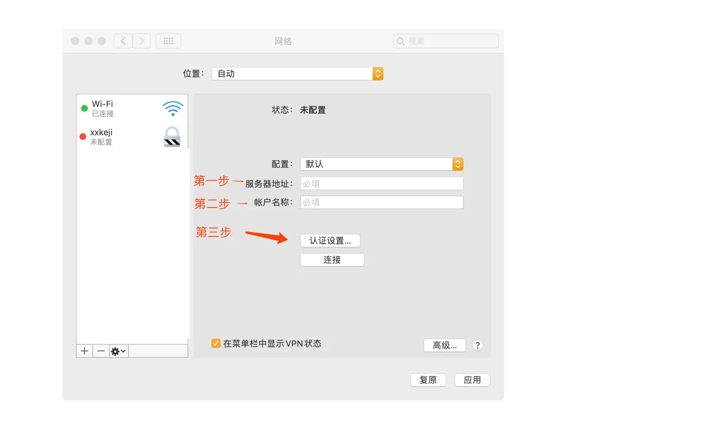This screenshot has width=710, height=427.
Task: Add a new network service with the plus icon
Action: [x=84, y=350]
